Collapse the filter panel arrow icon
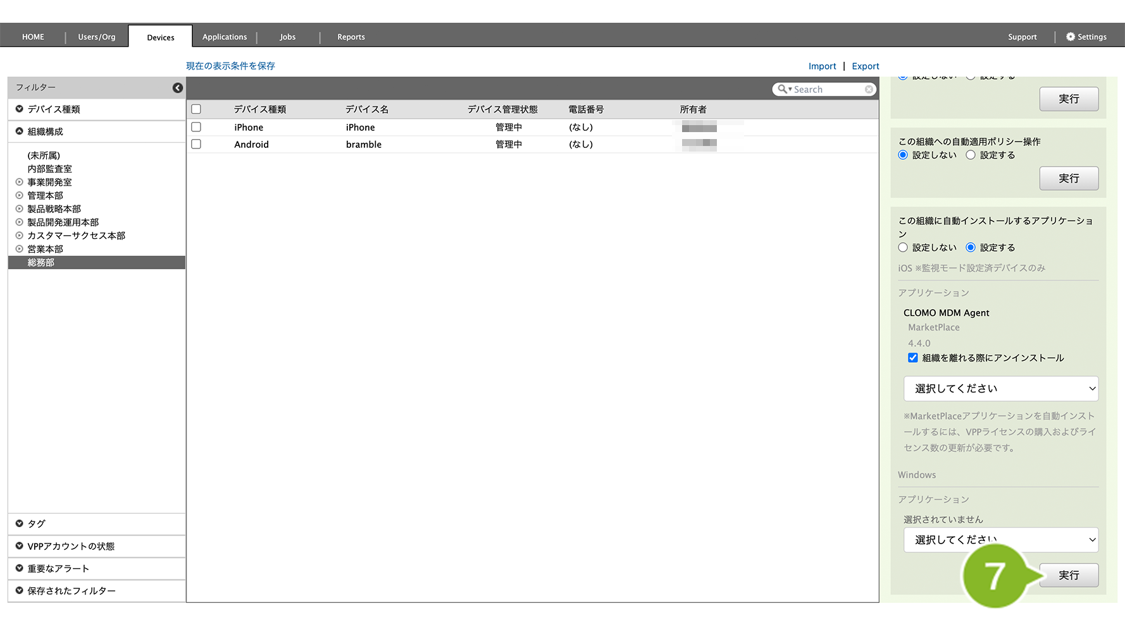Viewport: 1125px width, 632px height. (x=178, y=88)
